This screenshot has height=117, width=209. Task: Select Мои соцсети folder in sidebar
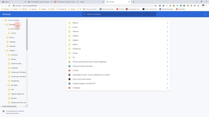tap(15, 29)
